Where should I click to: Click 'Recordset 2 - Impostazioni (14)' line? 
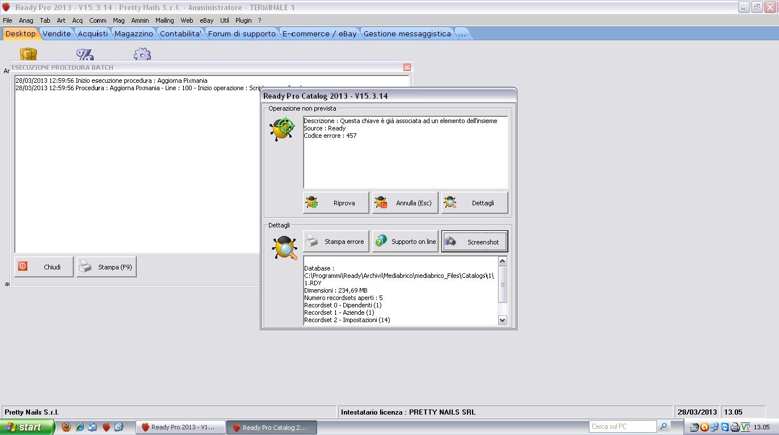click(347, 320)
